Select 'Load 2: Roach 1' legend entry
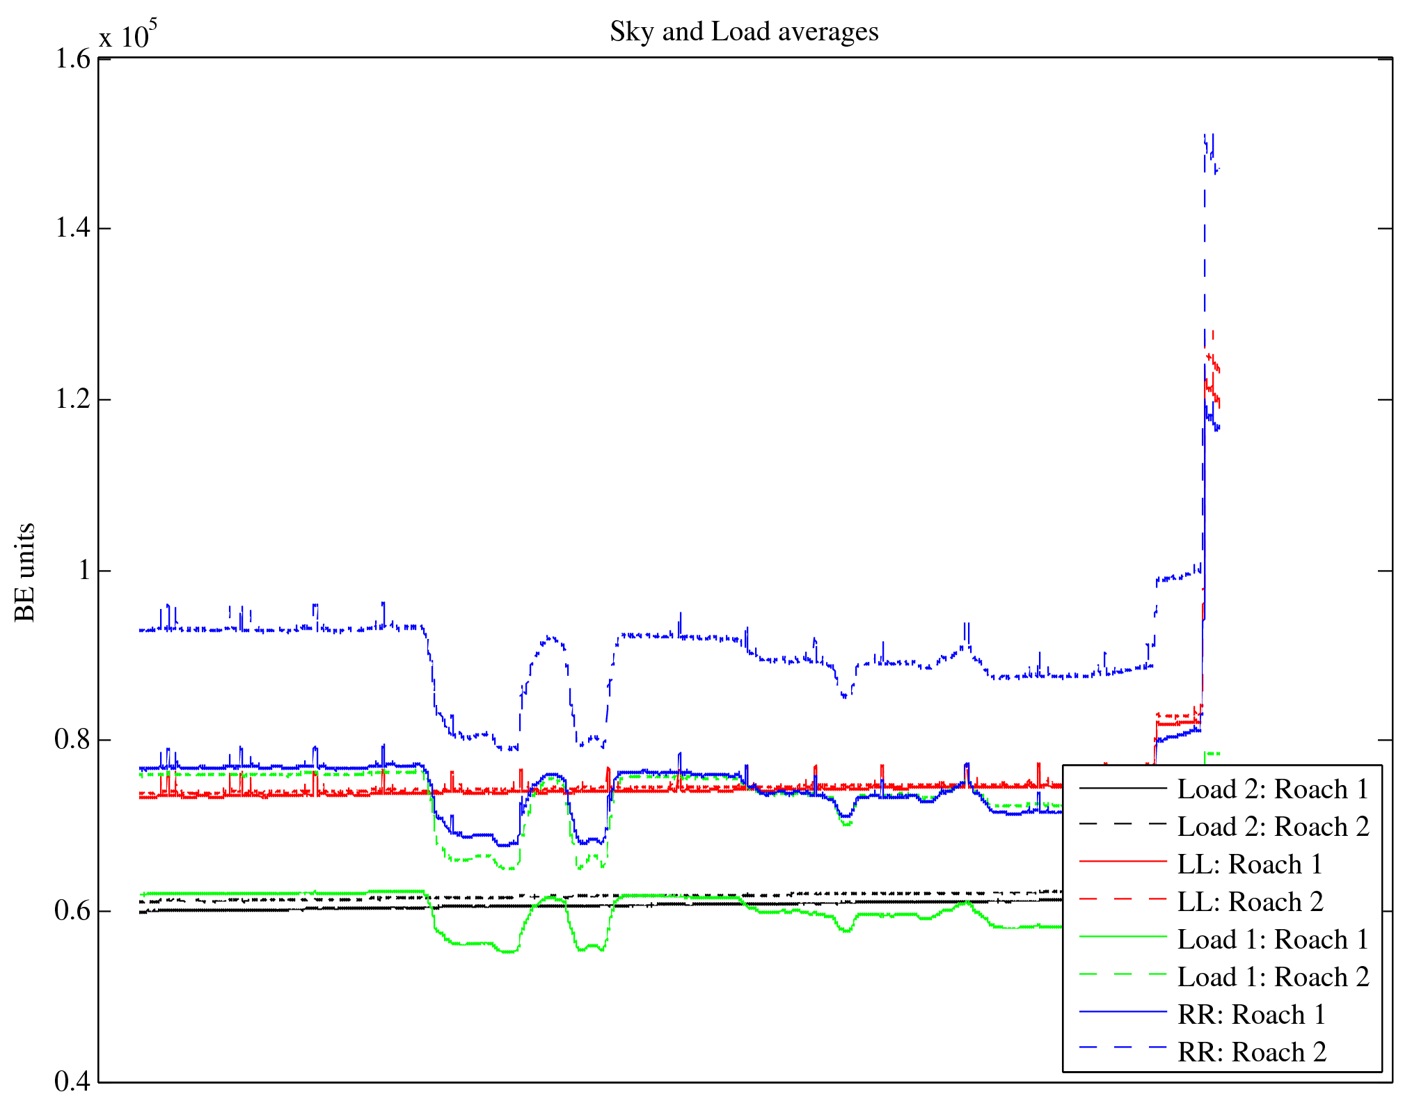Image resolution: width=1412 pixels, height=1108 pixels. tap(1272, 789)
